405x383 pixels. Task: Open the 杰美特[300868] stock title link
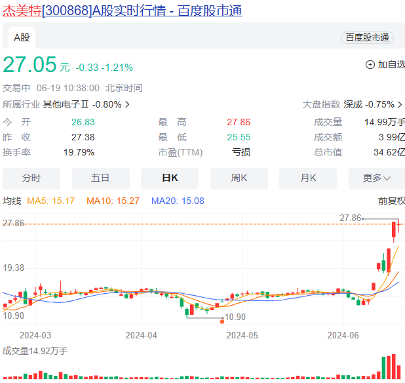(122, 11)
